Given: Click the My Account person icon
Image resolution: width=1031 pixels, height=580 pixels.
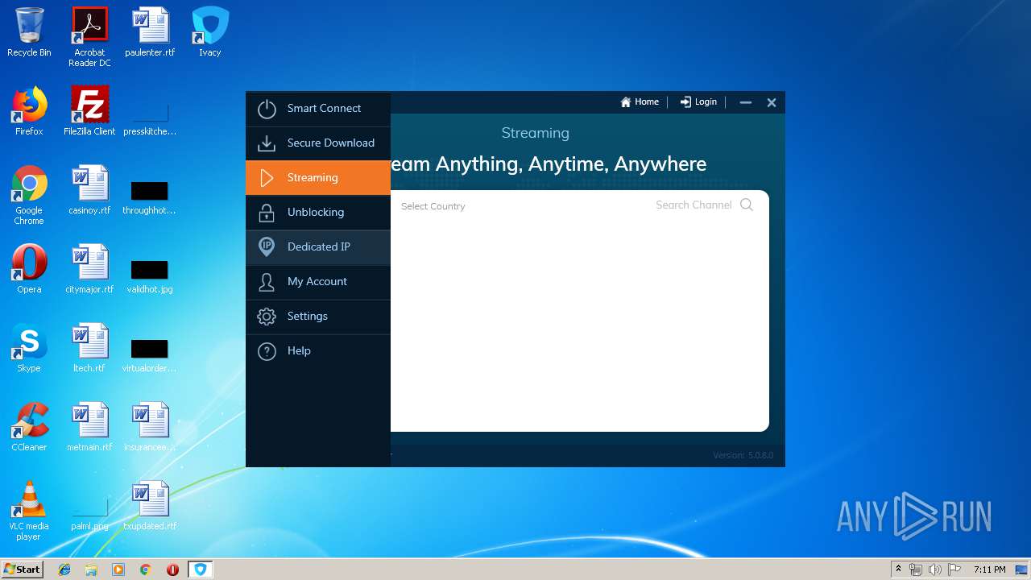Looking at the screenshot, I should click(267, 282).
